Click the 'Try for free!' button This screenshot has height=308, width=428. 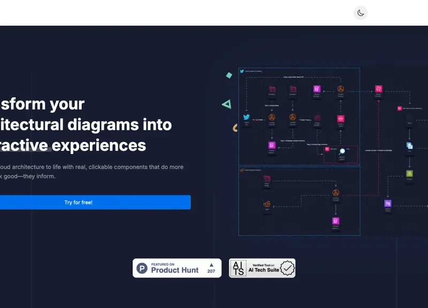pos(79,202)
